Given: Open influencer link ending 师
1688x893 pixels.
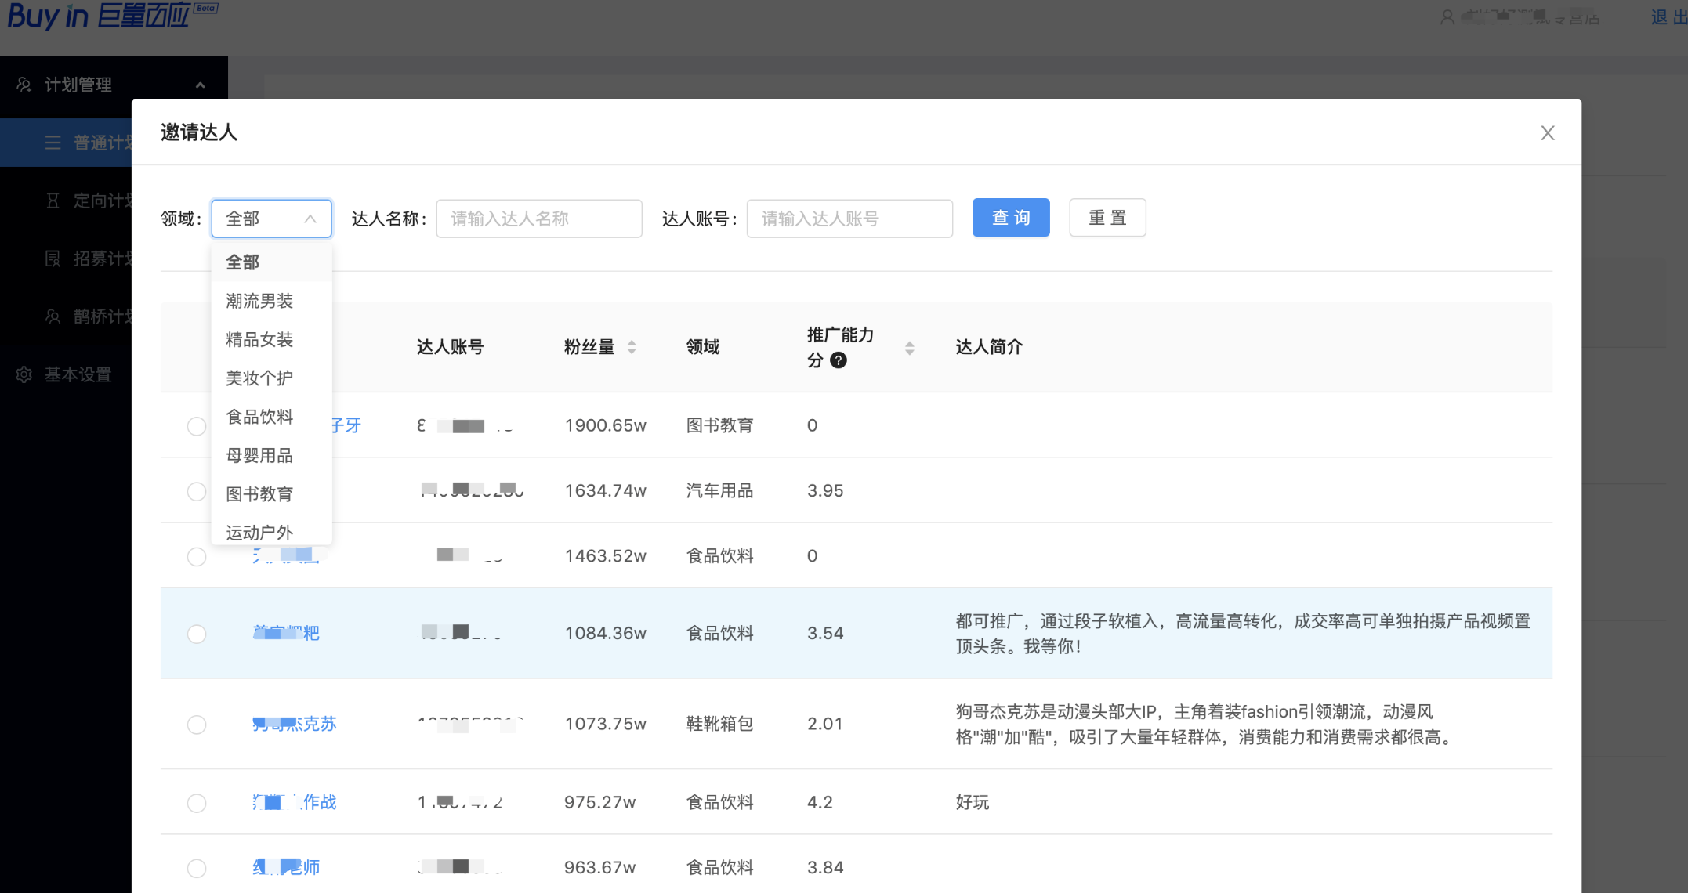Looking at the screenshot, I should pos(286,867).
